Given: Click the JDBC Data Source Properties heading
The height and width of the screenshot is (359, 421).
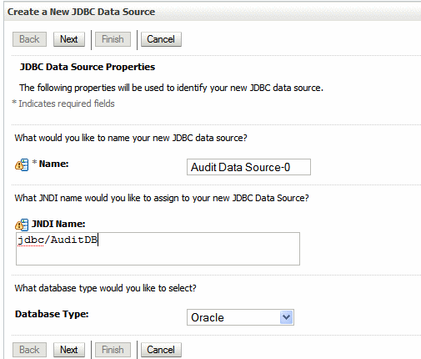Looking at the screenshot, I should pyautogui.click(x=88, y=67).
